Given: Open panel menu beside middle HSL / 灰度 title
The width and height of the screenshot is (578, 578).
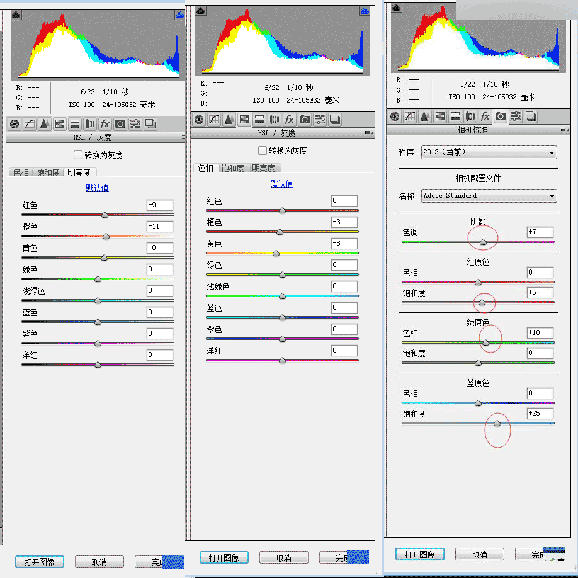Looking at the screenshot, I should coord(368,133).
